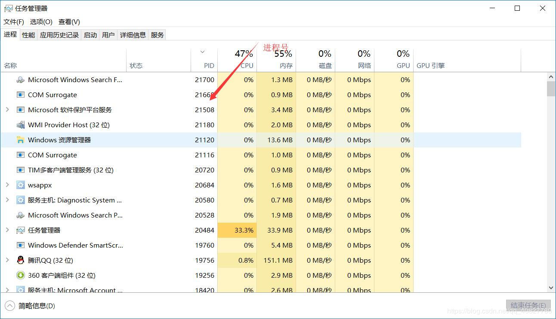Click the 151.1 MB memory cell

pyautogui.click(x=276, y=261)
